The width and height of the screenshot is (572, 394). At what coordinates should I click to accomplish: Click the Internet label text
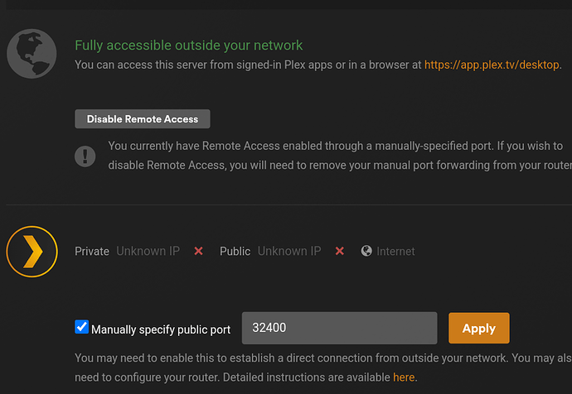[x=395, y=251]
